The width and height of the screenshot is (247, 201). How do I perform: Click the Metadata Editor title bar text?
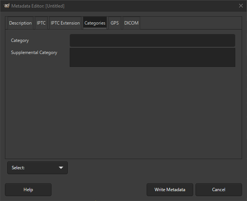(38, 6)
